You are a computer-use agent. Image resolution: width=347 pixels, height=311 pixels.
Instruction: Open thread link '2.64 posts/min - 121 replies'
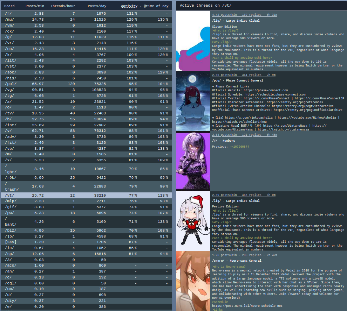click(245, 135)
